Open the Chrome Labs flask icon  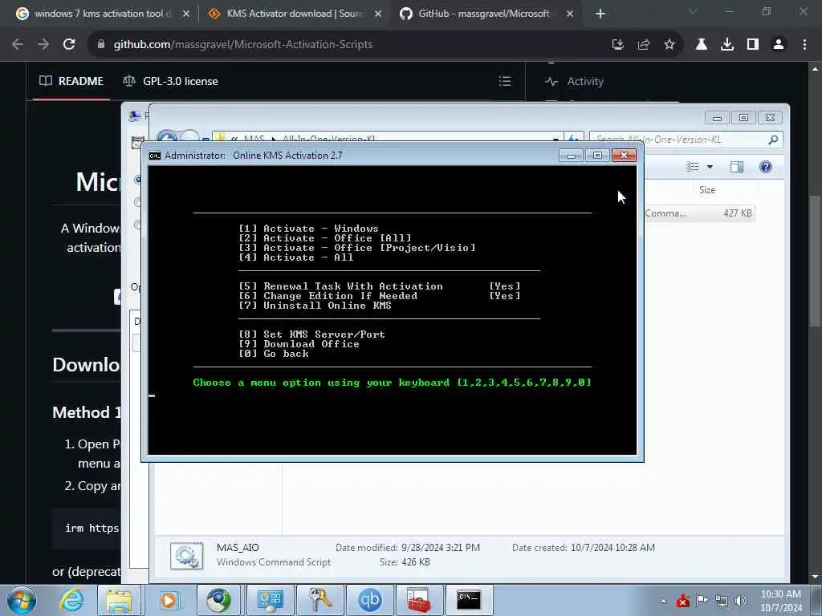702,45
